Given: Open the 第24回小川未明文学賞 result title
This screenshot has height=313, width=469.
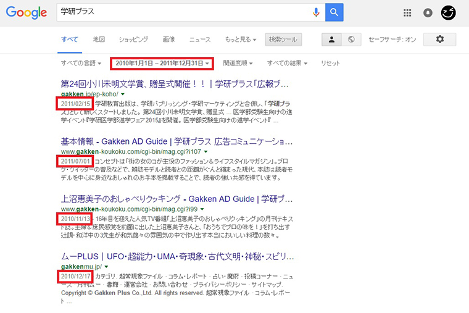Looking at the screenshot, I should coord(175,84).
